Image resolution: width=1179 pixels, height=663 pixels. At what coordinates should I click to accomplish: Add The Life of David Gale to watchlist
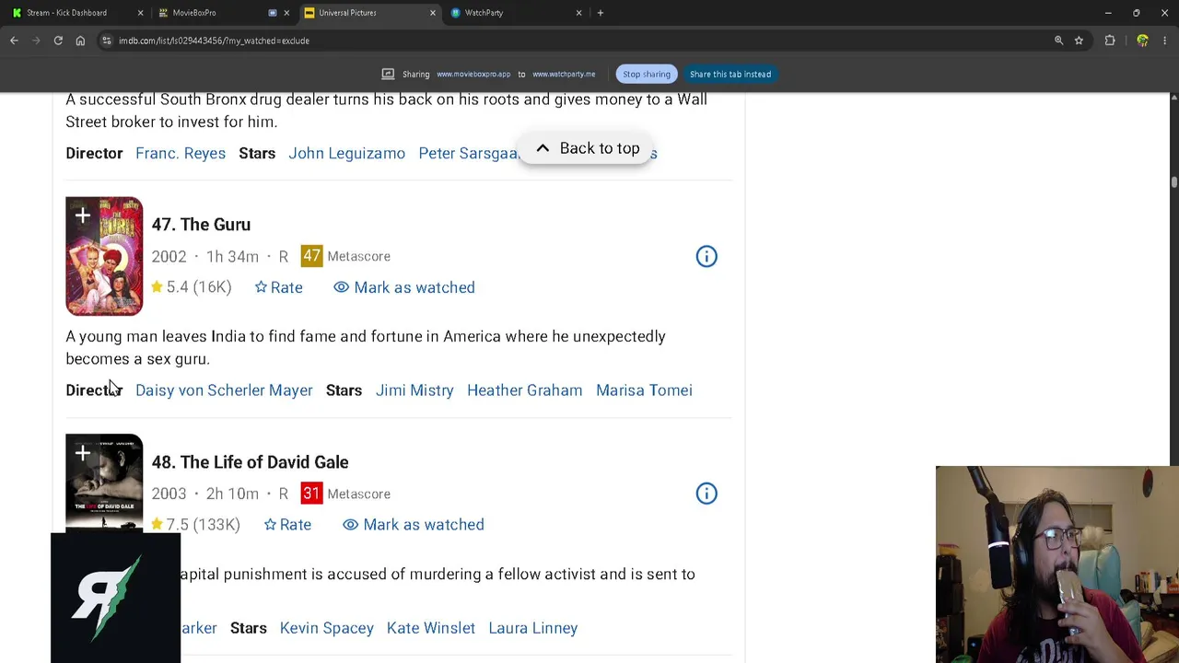click(82, 454)
